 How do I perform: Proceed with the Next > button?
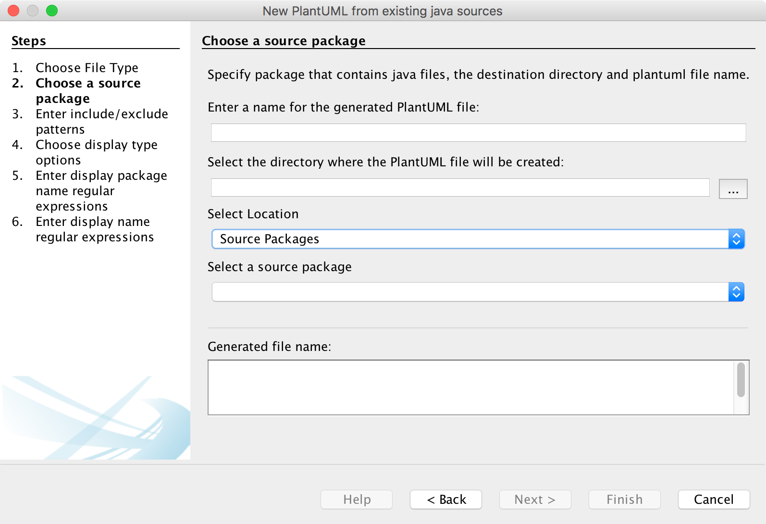(535, 499)
